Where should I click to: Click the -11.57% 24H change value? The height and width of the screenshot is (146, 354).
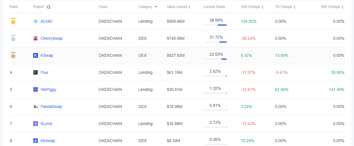pyautogui.click(x=248, y=72)
